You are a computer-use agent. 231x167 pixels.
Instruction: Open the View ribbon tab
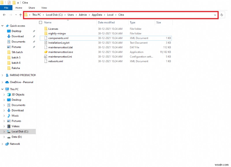point(44,8)
